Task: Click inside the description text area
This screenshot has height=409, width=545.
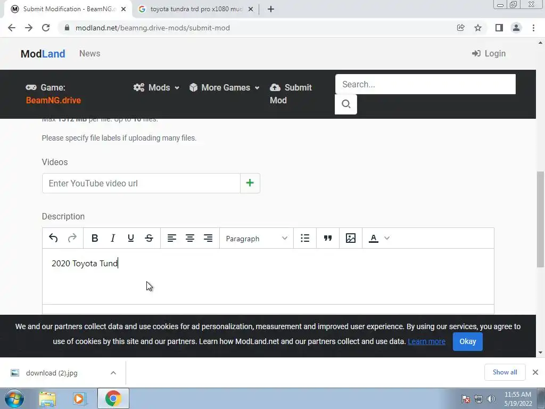Action: [268, 276]
